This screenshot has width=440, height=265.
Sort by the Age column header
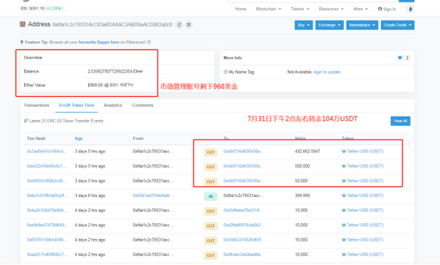(78, 139)
